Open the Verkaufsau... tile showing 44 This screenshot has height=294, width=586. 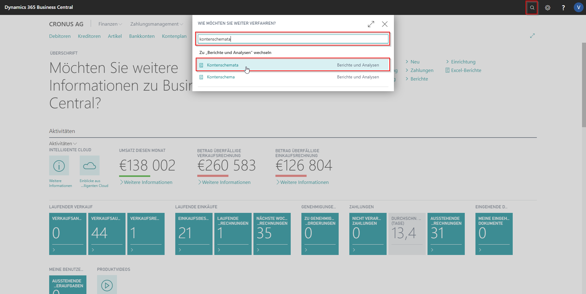pos(107,234)
